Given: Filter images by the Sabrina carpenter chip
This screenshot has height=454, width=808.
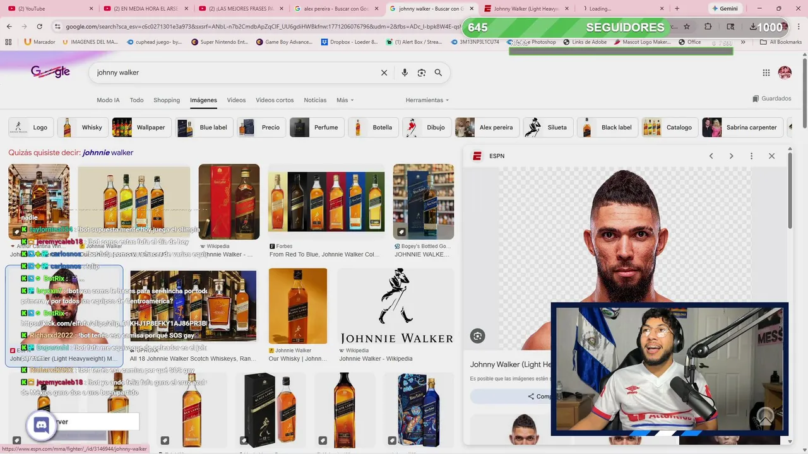Looking at the screenshot, I should [742, 127].
